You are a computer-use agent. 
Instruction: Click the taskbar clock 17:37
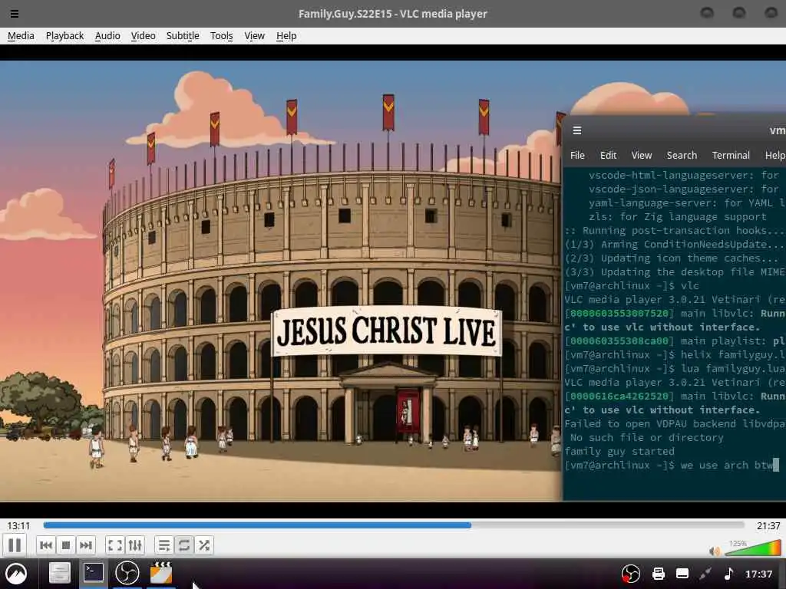pos(758,574)
